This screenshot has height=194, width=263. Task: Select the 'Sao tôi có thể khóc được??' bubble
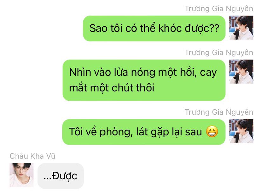pos(154,28)
